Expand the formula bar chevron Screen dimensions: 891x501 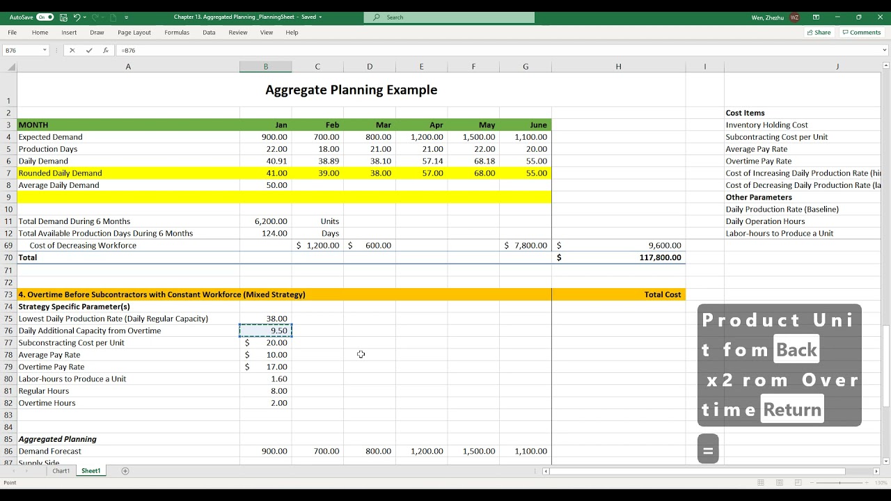click(885, 50)
